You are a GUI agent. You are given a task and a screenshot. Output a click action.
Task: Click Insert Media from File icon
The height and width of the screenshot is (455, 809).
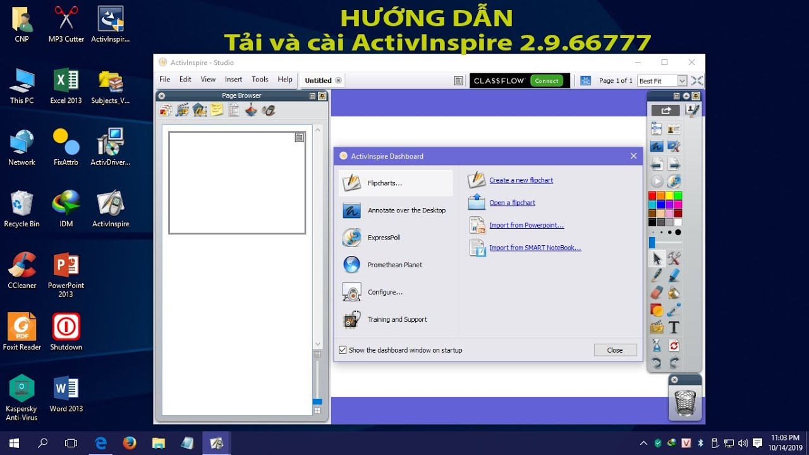657,327
